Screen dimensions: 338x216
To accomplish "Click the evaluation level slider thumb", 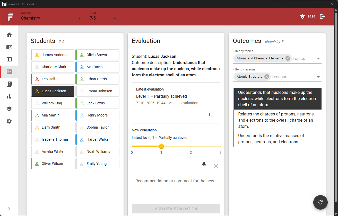I will 161,146.
